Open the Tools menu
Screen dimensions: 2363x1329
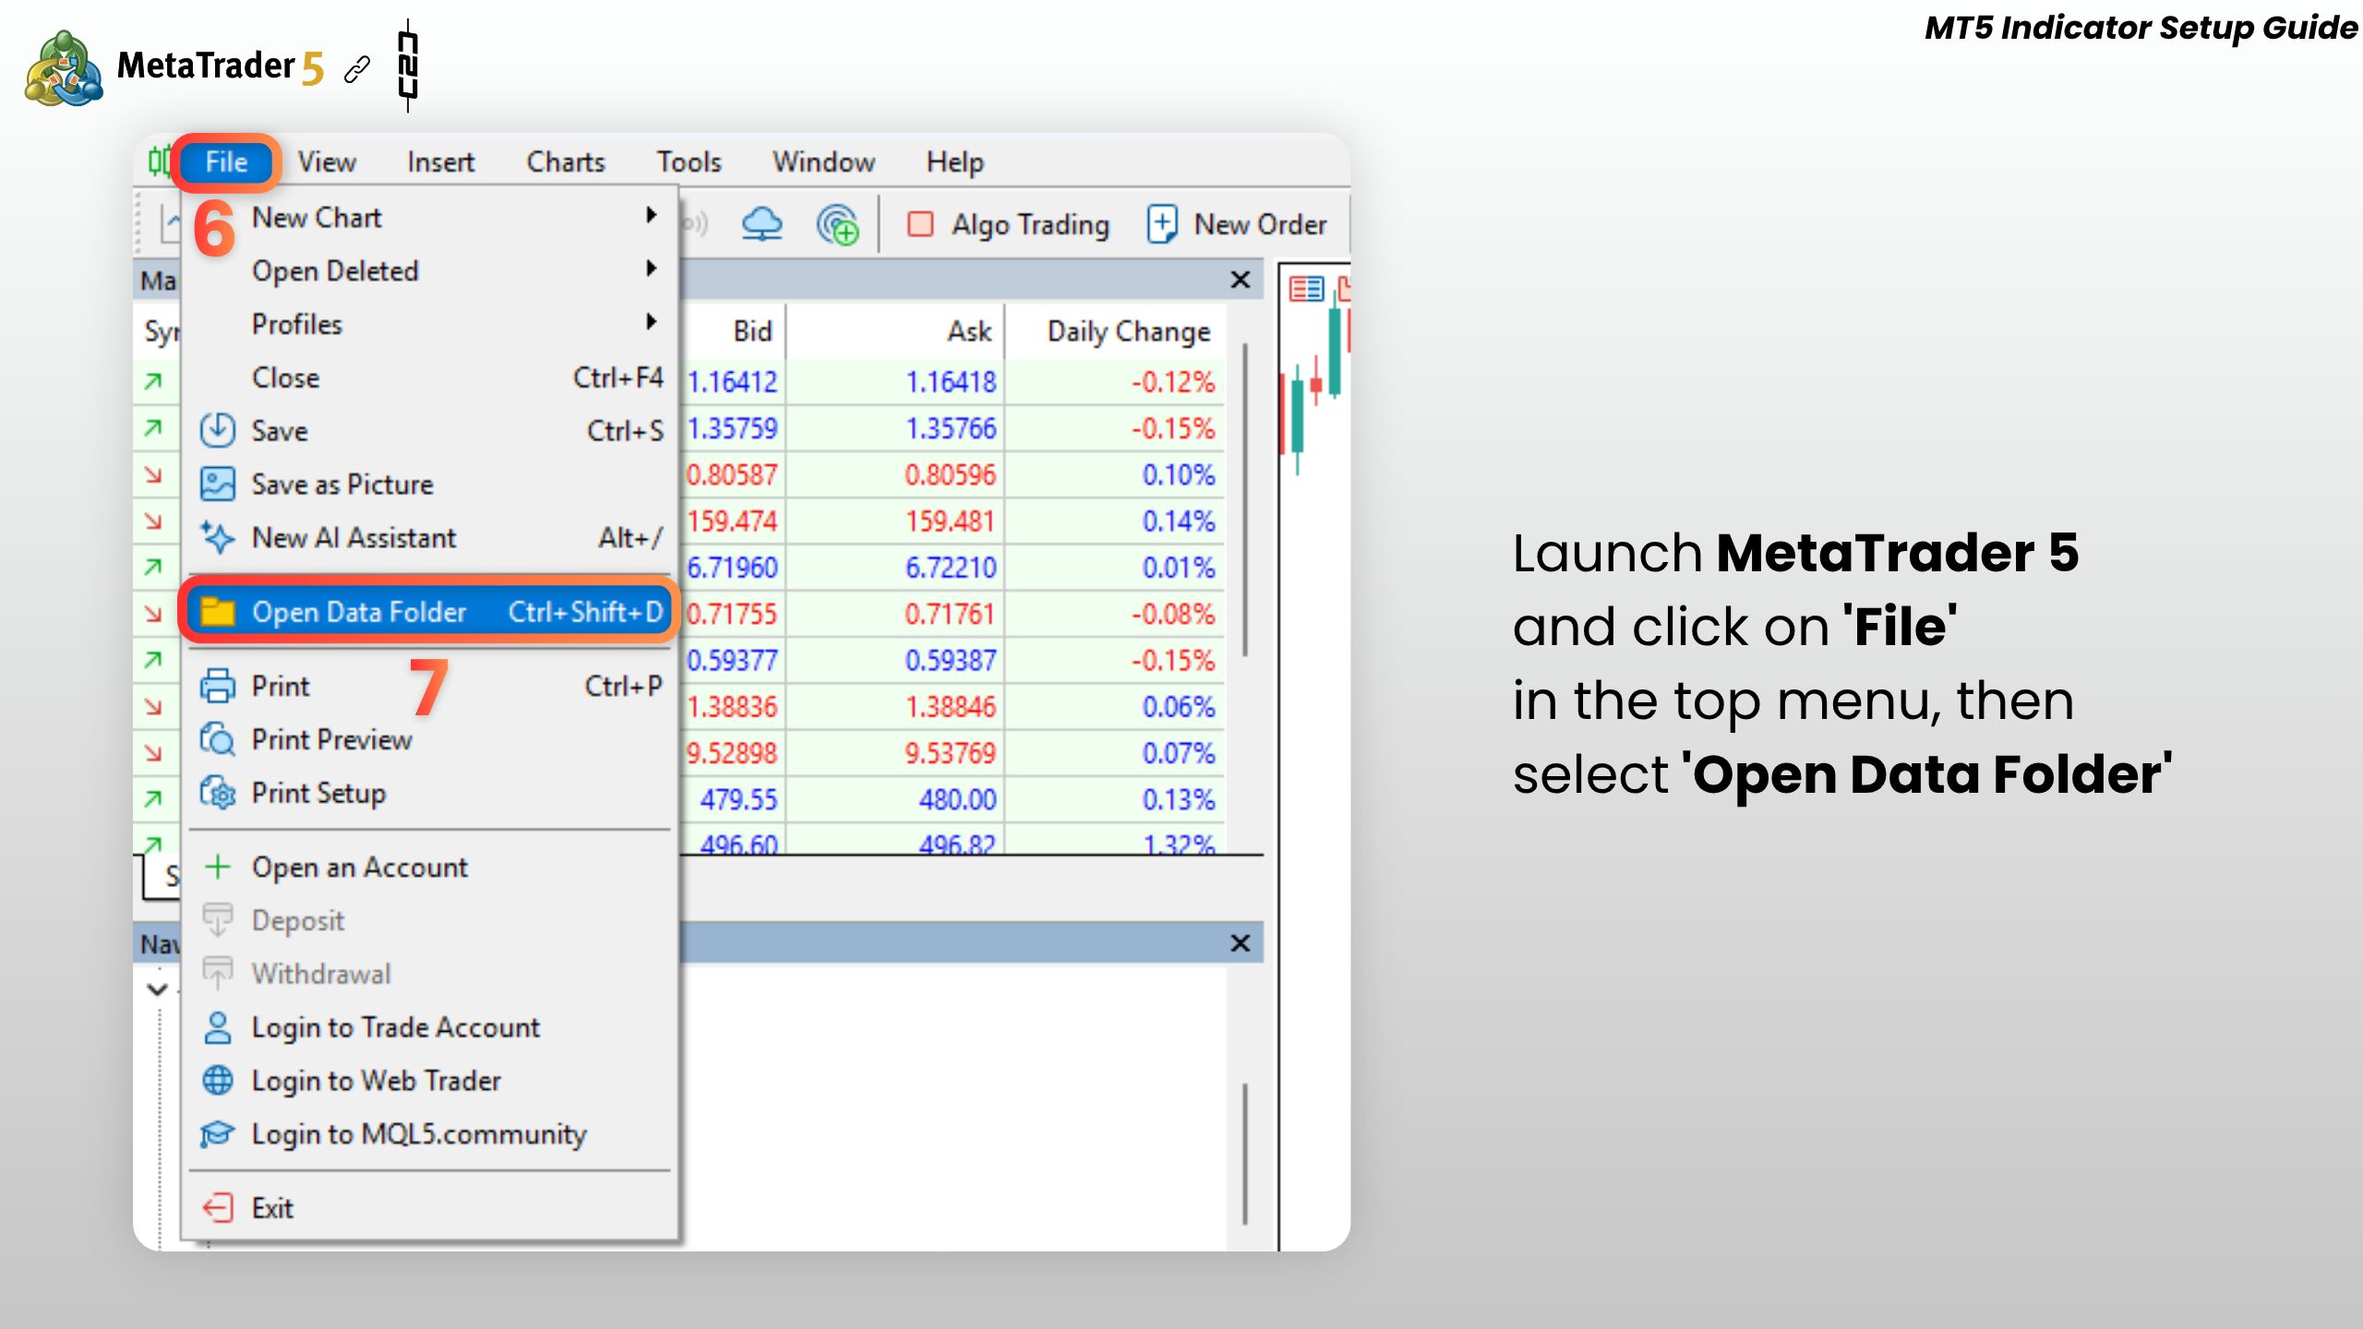point(689,162)
